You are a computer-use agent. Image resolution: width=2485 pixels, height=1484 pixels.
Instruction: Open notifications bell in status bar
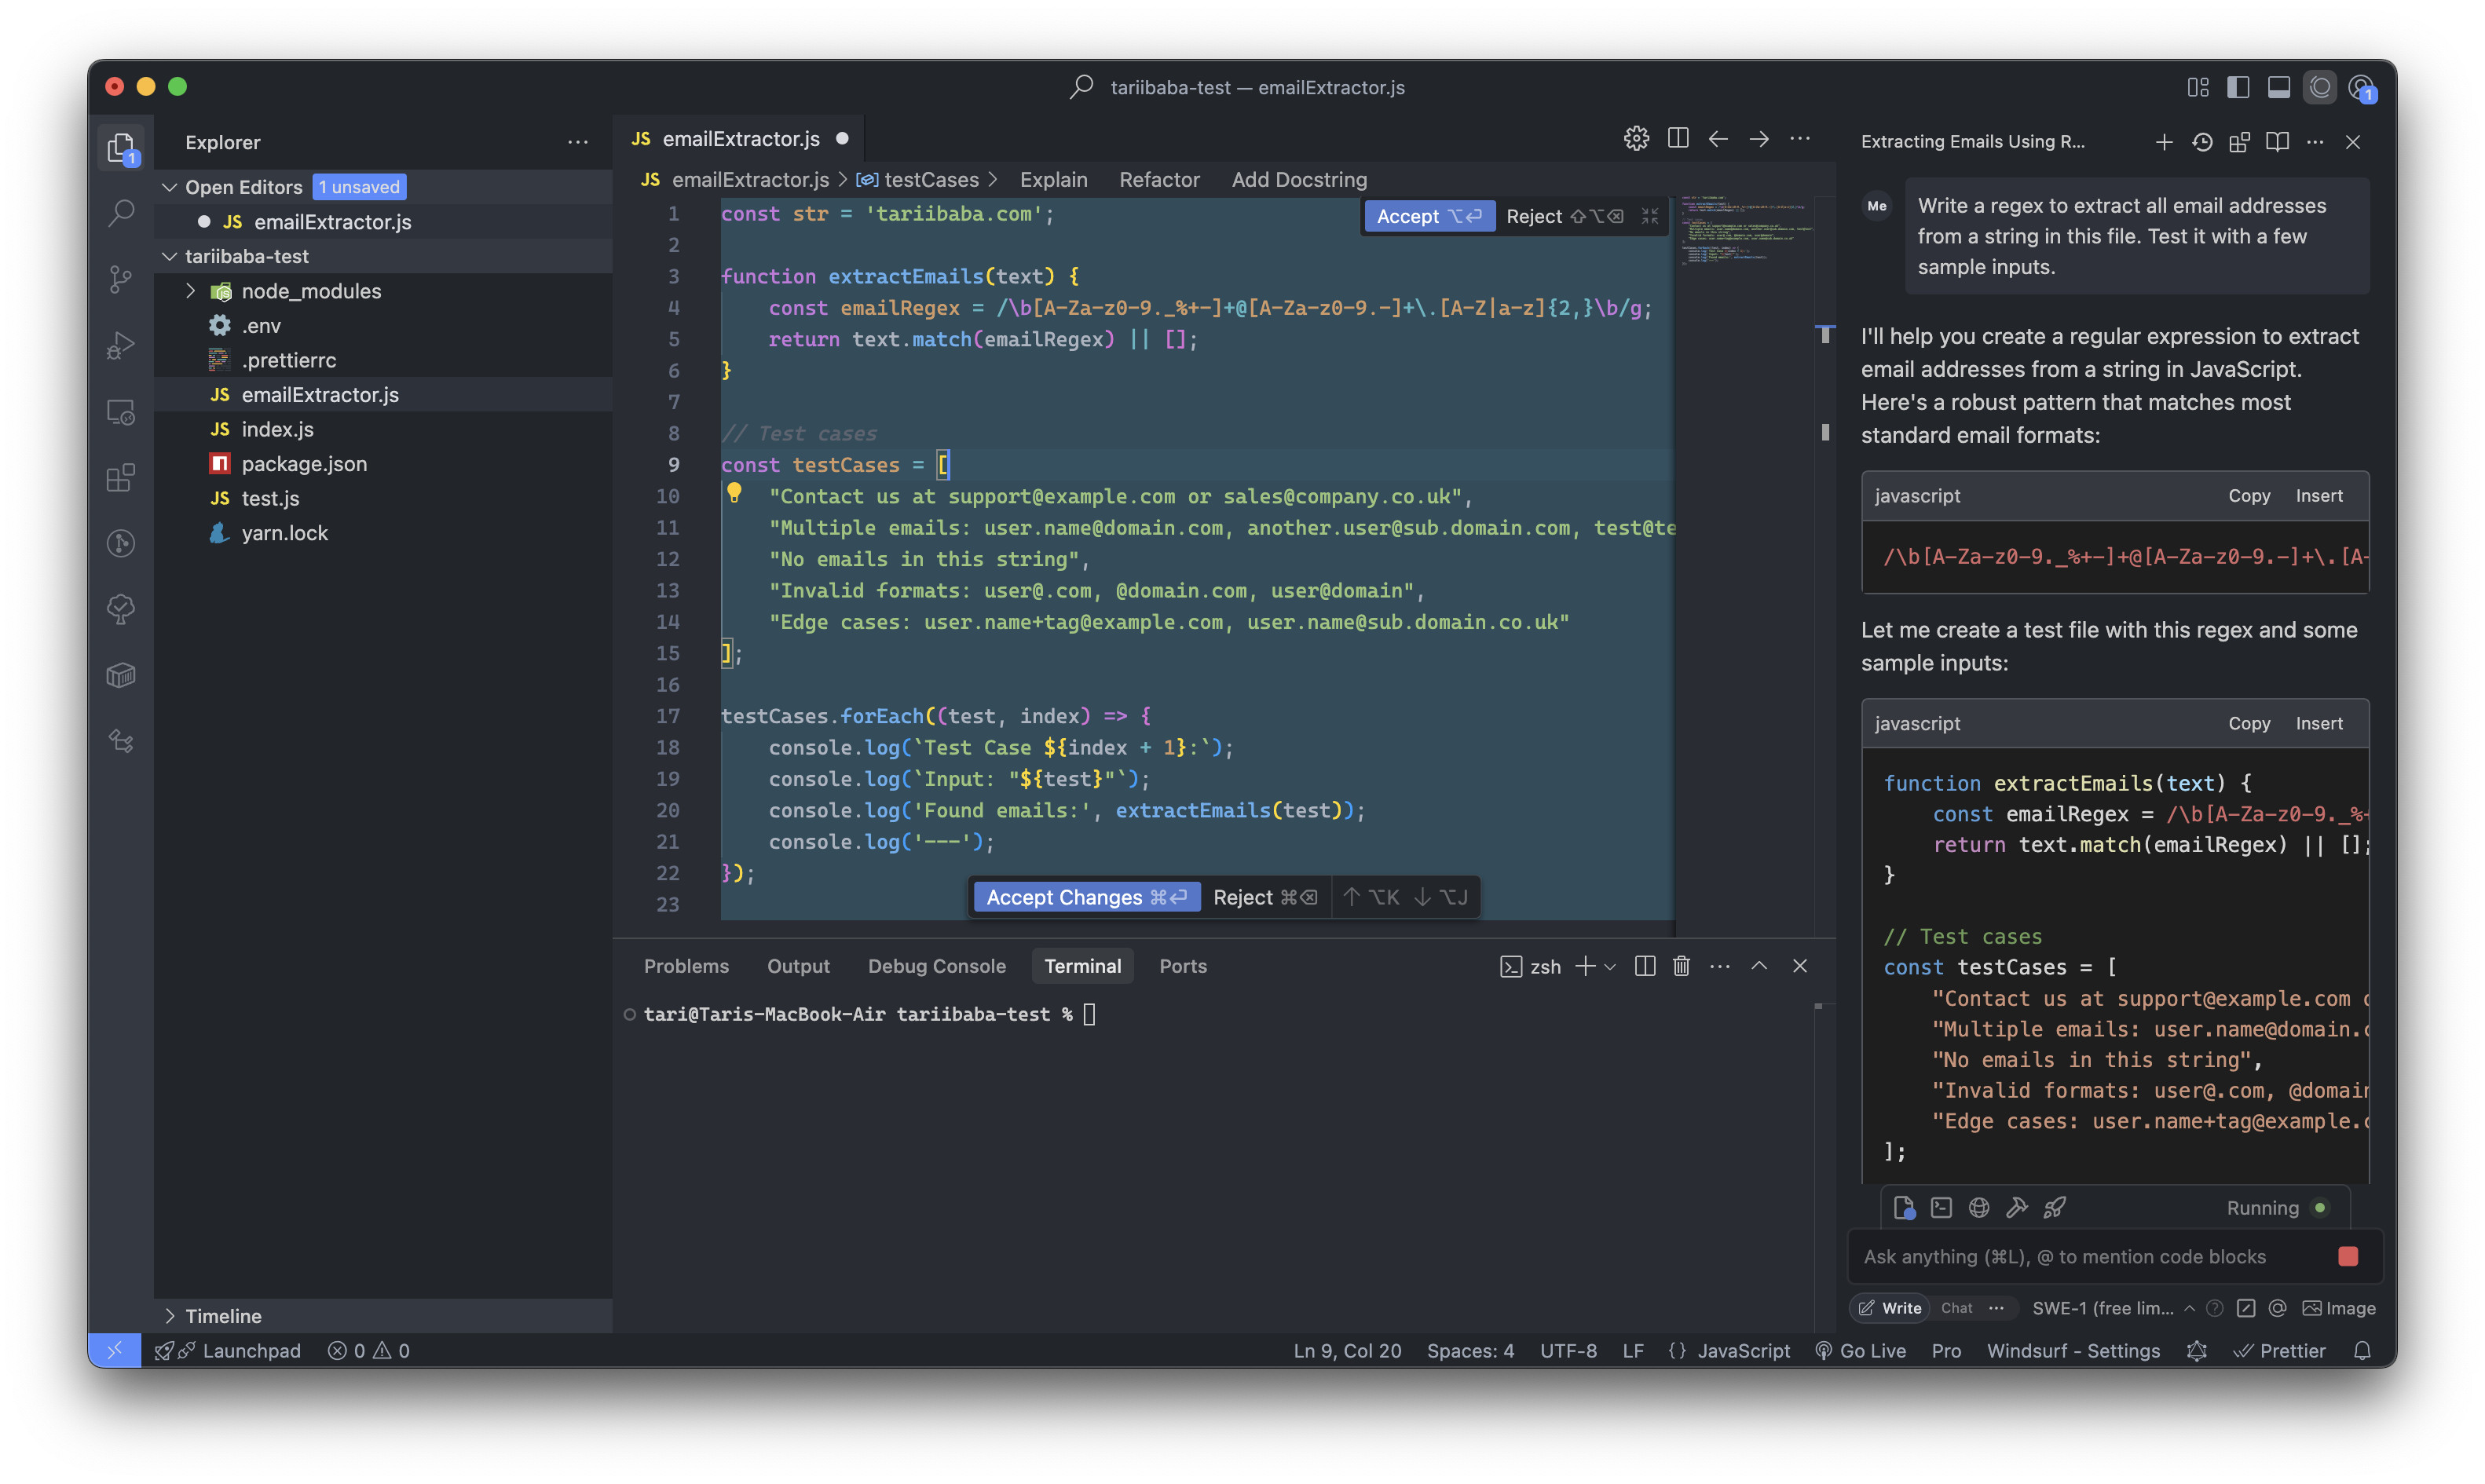click(2362, 1351)
